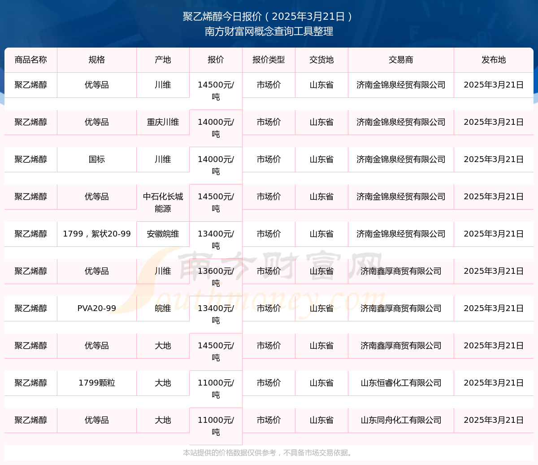Click the 中石化长城能源 origin cell
Screen dimensions: 538x465
(x=163, y=202)
